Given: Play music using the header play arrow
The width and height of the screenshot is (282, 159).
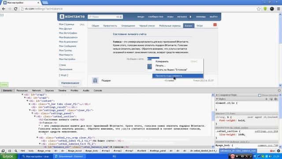Looking at the screenshot, I should (190, 17).
